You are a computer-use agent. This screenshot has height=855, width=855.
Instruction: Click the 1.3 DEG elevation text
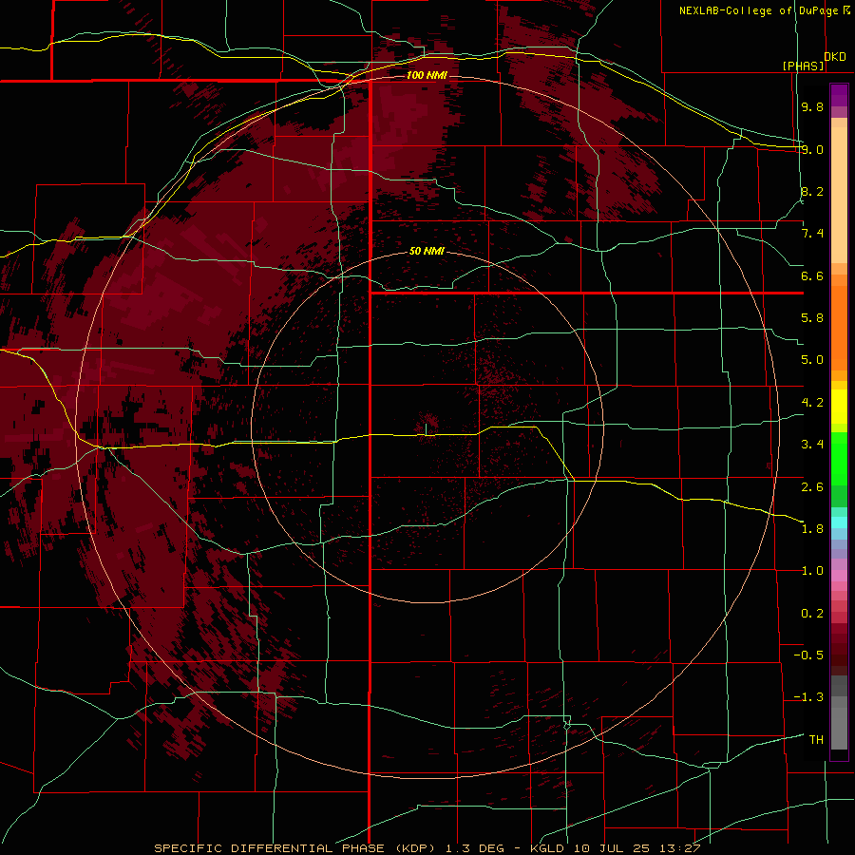475,848
